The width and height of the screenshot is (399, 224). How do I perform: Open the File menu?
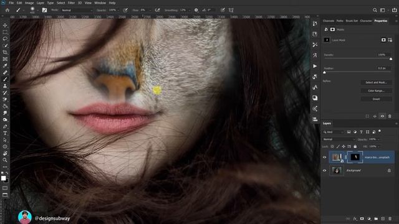tap(11, 2)
